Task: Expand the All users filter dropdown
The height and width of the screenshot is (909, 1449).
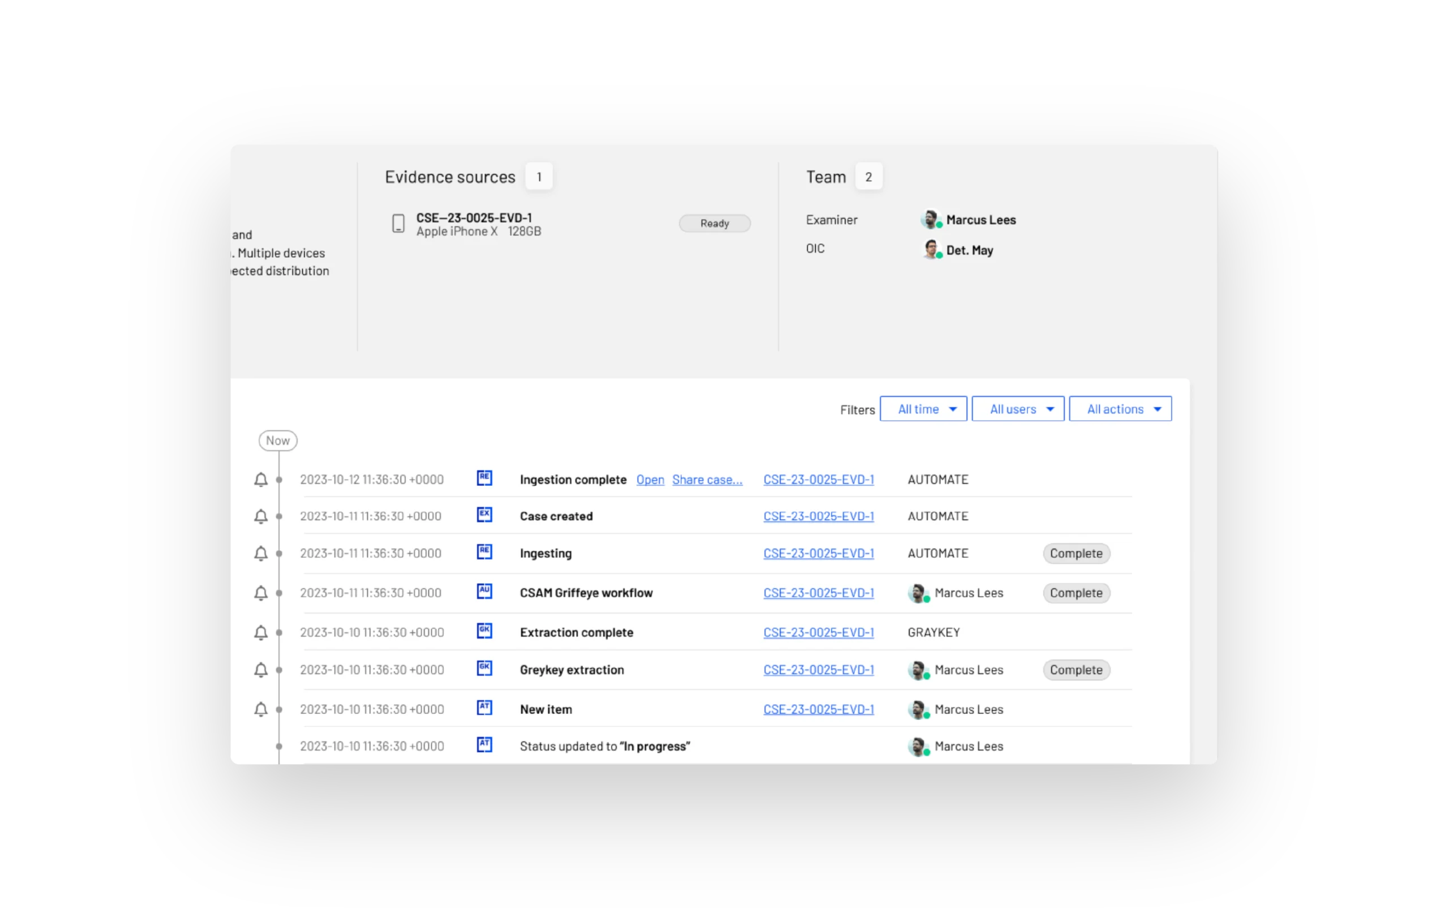Action: 1018,409
